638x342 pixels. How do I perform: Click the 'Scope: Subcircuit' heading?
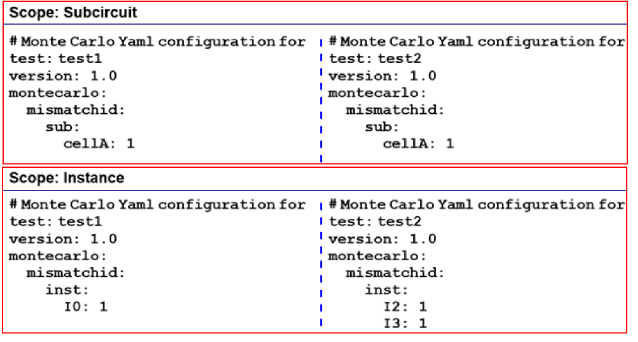click(72, 13)
